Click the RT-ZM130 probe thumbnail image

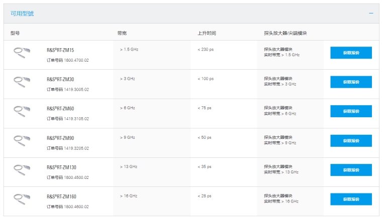click(x=22, y=168)
